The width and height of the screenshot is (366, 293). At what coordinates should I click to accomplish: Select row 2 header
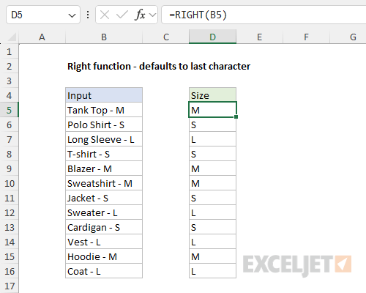pos(10,66)
